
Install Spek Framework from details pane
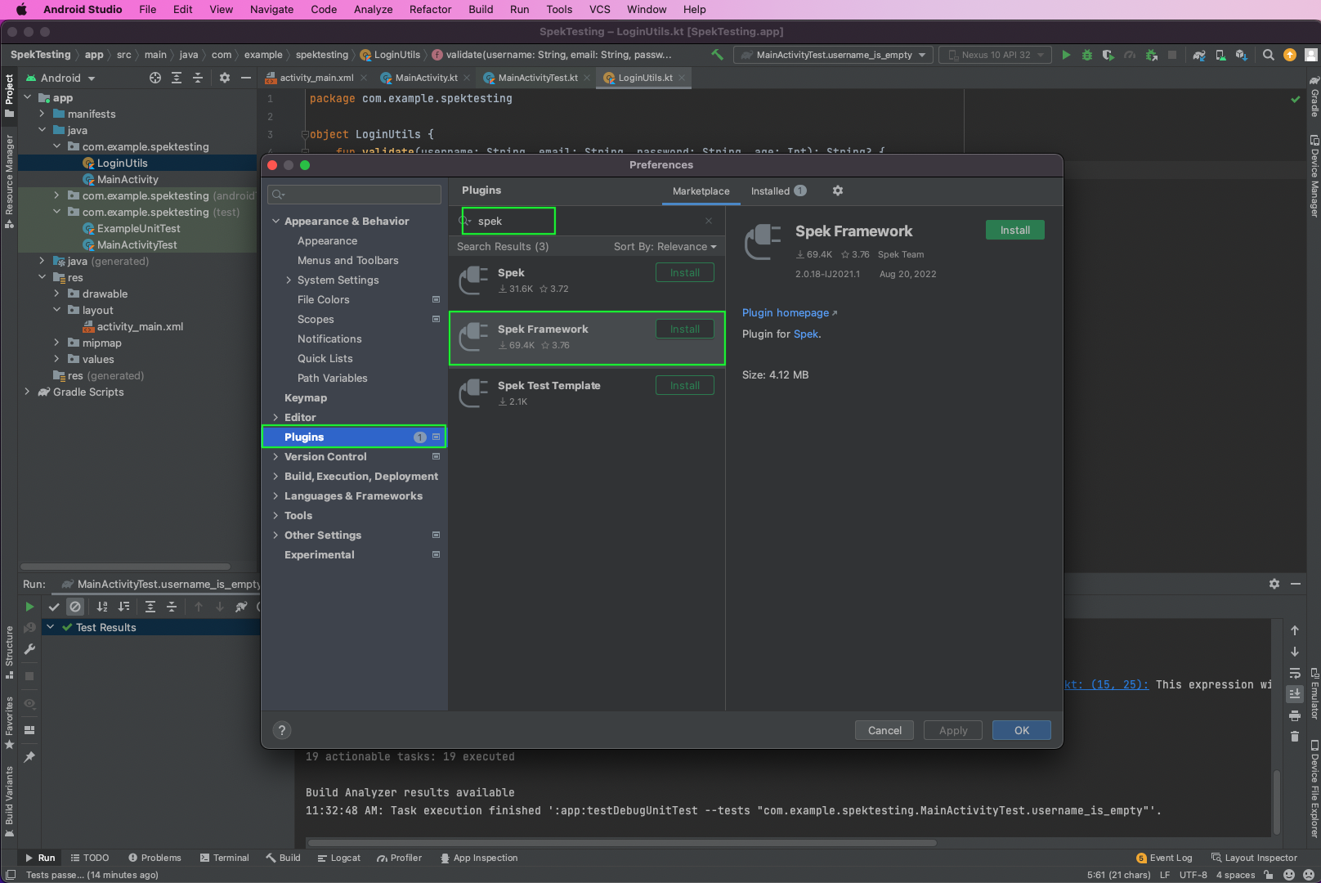click(1014, 230)
